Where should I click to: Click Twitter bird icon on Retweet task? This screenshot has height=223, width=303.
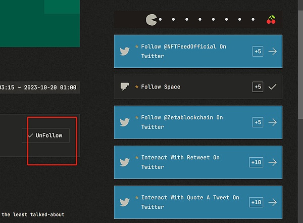coord(125,162)
